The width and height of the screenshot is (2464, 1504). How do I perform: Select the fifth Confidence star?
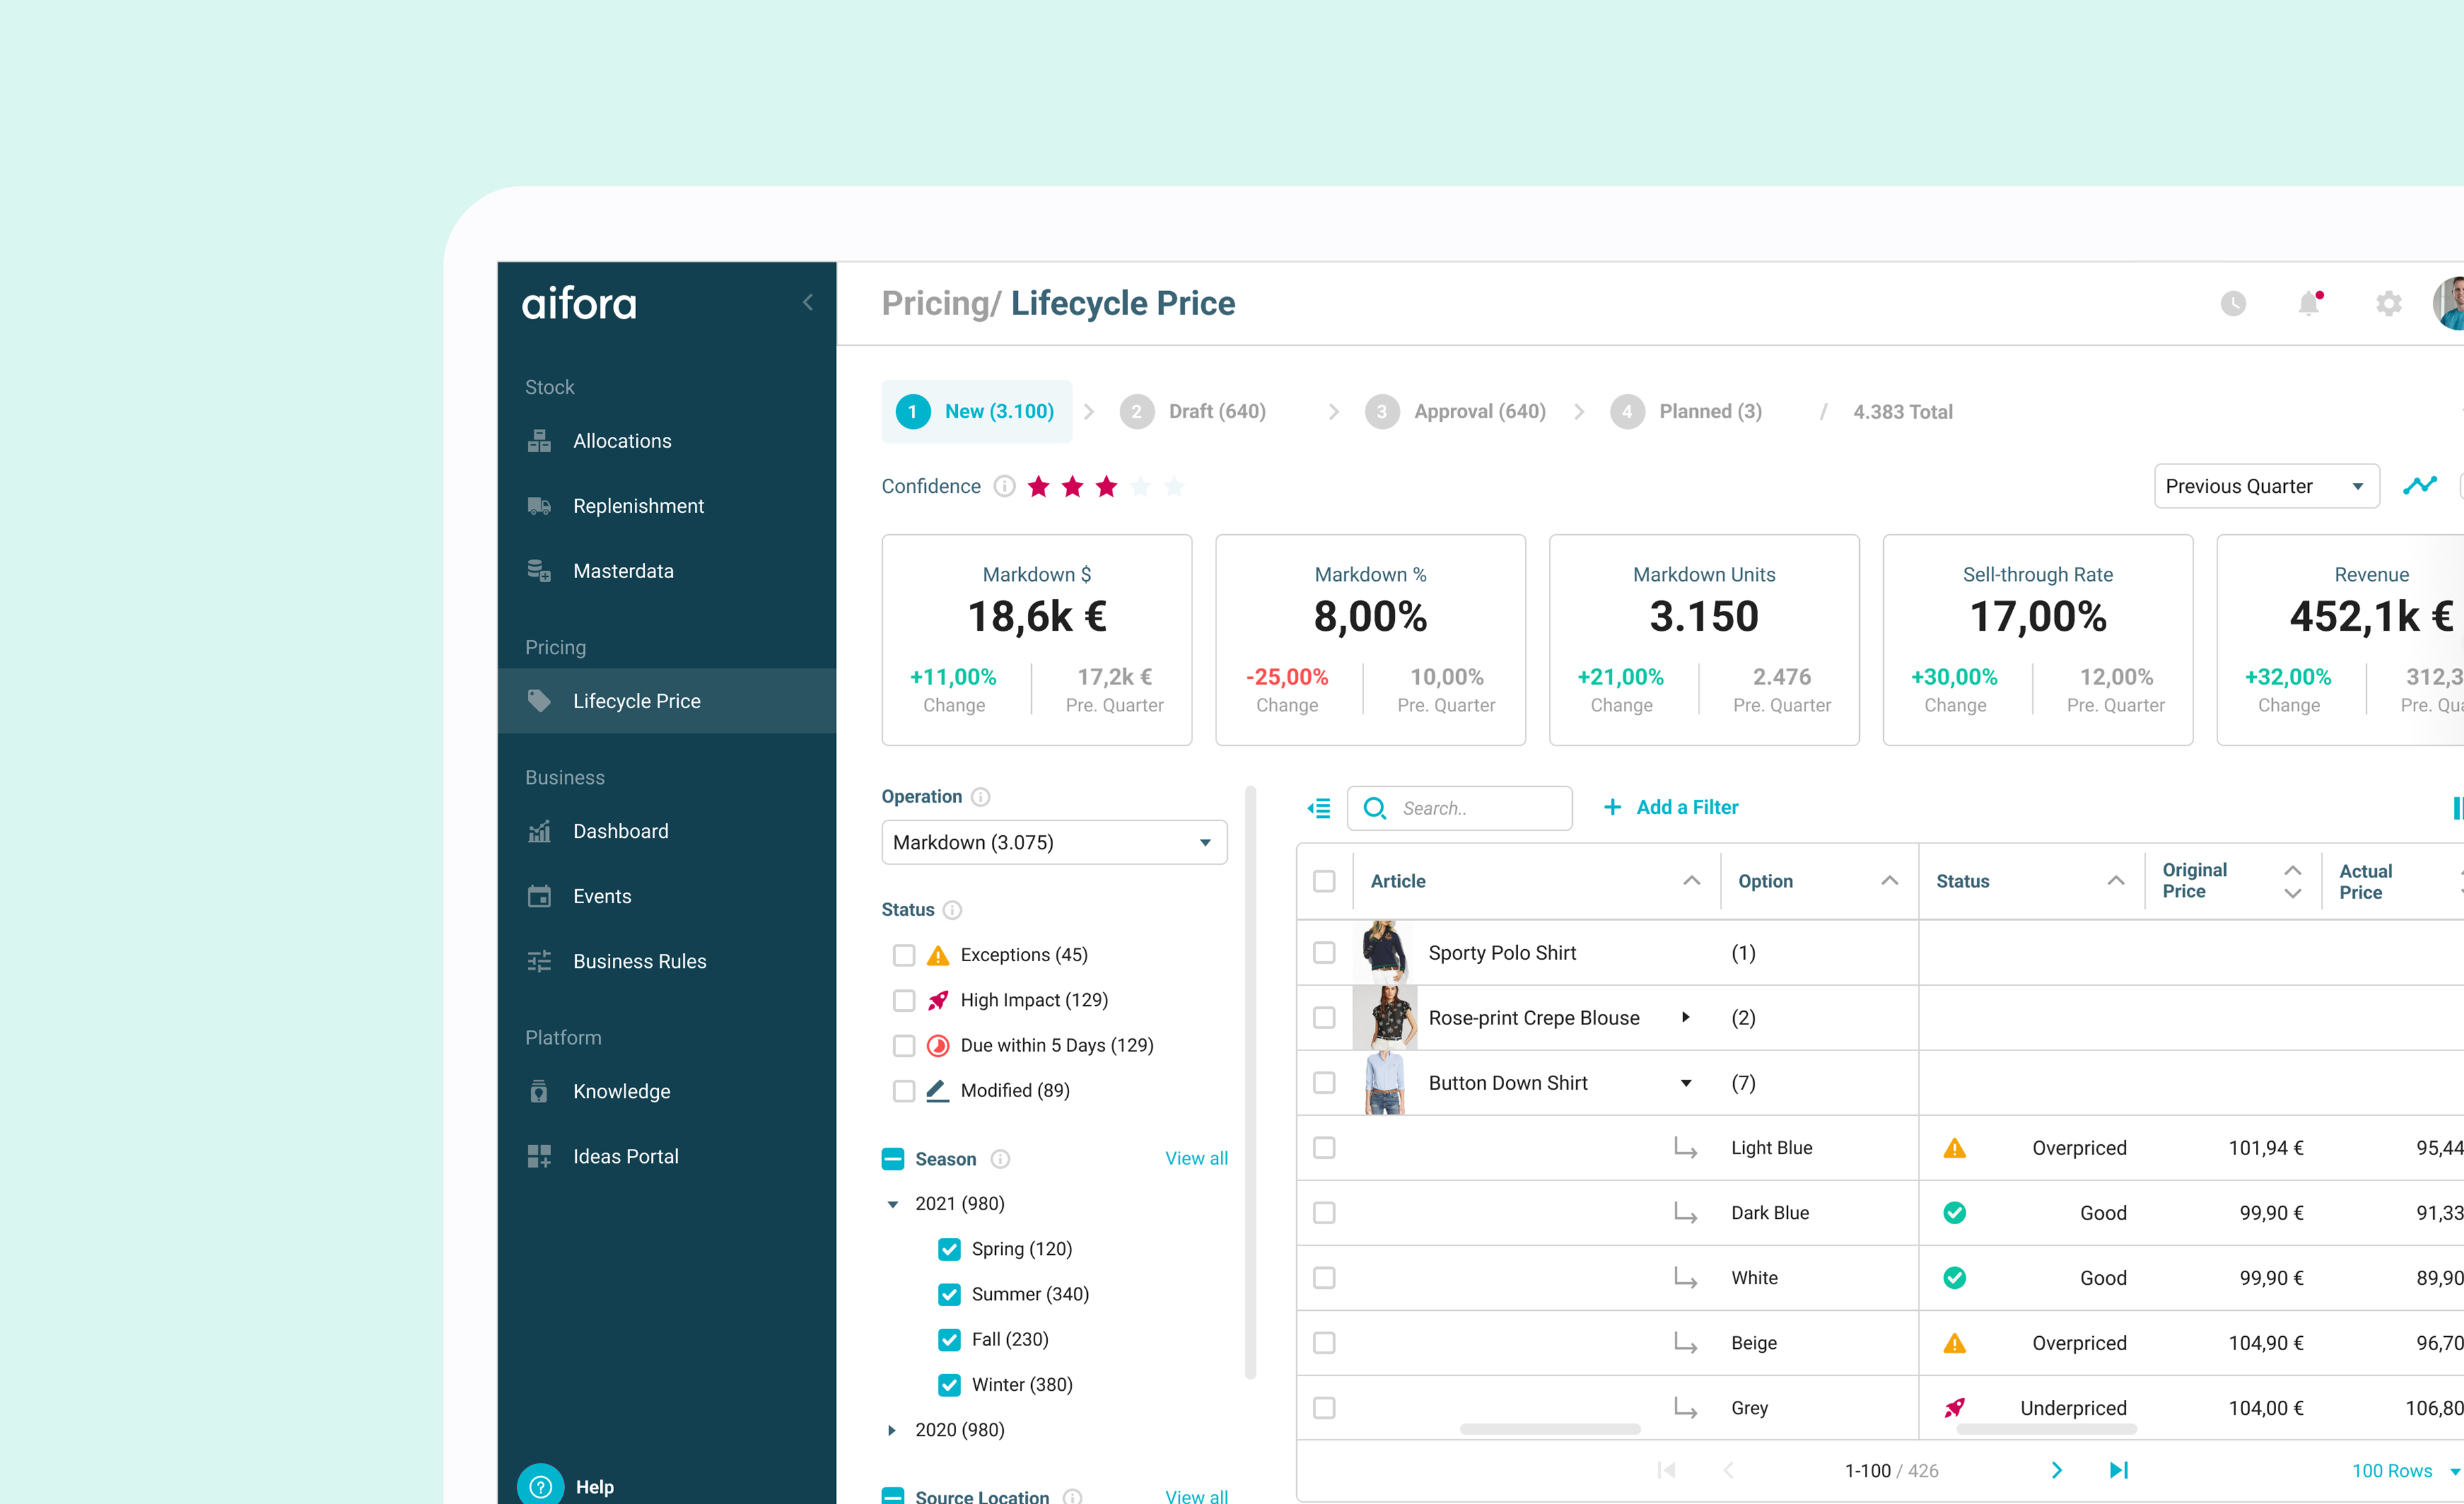pyautogui.click(x=1174, y=486)
